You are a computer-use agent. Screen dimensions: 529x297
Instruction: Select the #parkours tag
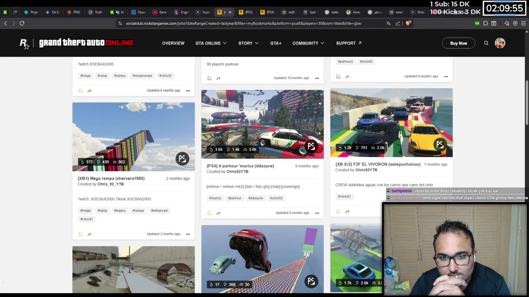click(x=345, y=62)
